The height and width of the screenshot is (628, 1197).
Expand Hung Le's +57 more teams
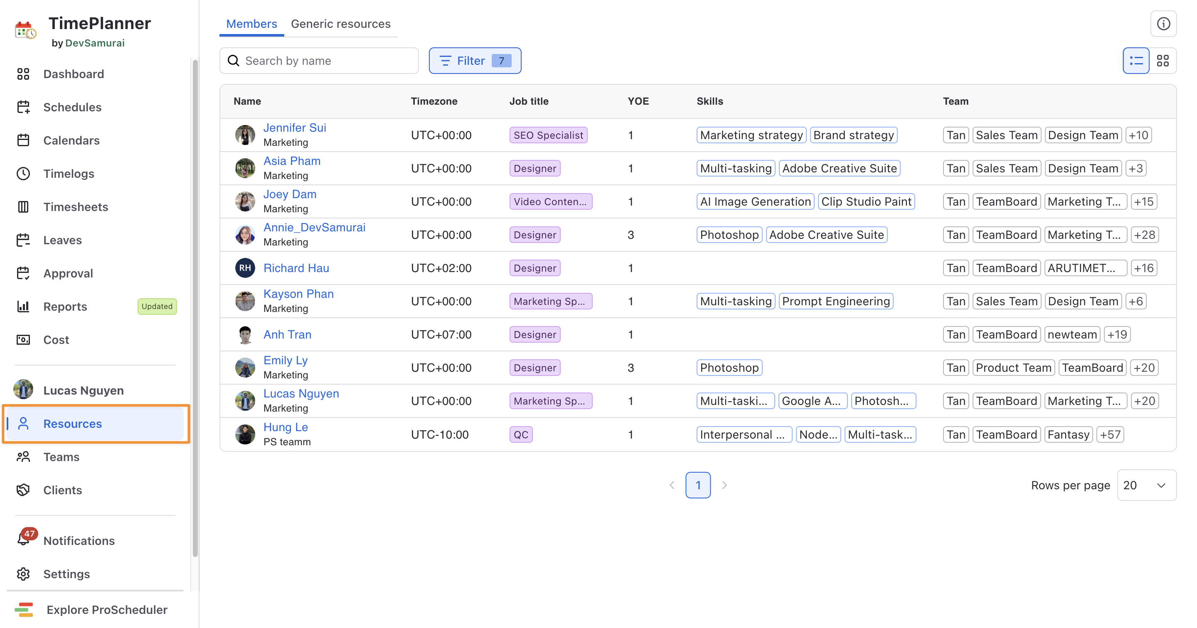point(1110,435)
